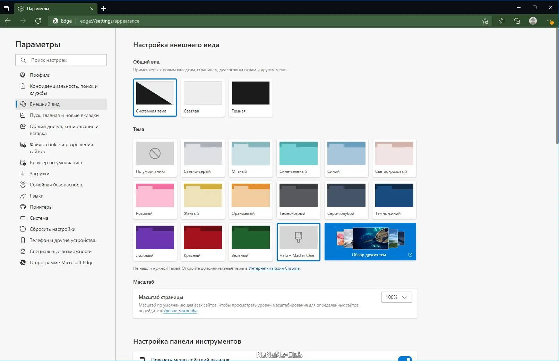This screenshot has height=361, width=559.
Task: Pick the Оранжевый theme swatch
Action: 251,200
